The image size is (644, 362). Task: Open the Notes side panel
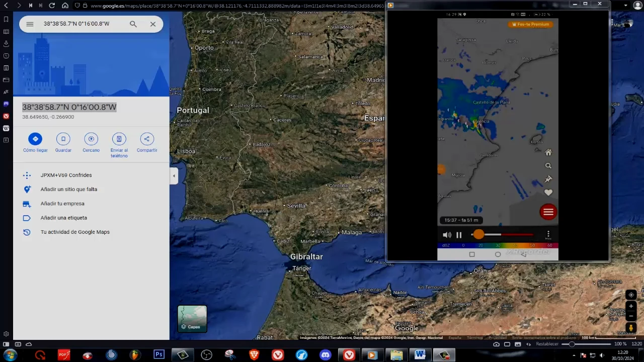(x=6, y=67)
